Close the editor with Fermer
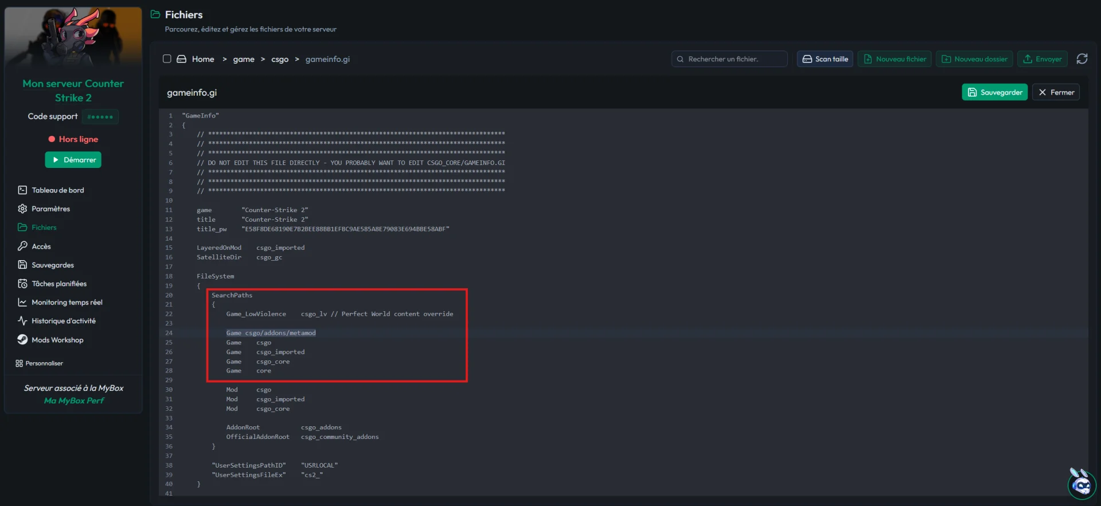The height and width of the screenshot is (506, 1101). click(x=1056, y=92)
